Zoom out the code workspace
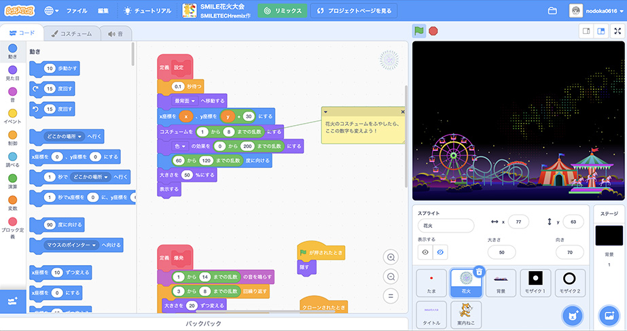The width and height of the screenshot is (627, 331). click(x=391, y=277)
